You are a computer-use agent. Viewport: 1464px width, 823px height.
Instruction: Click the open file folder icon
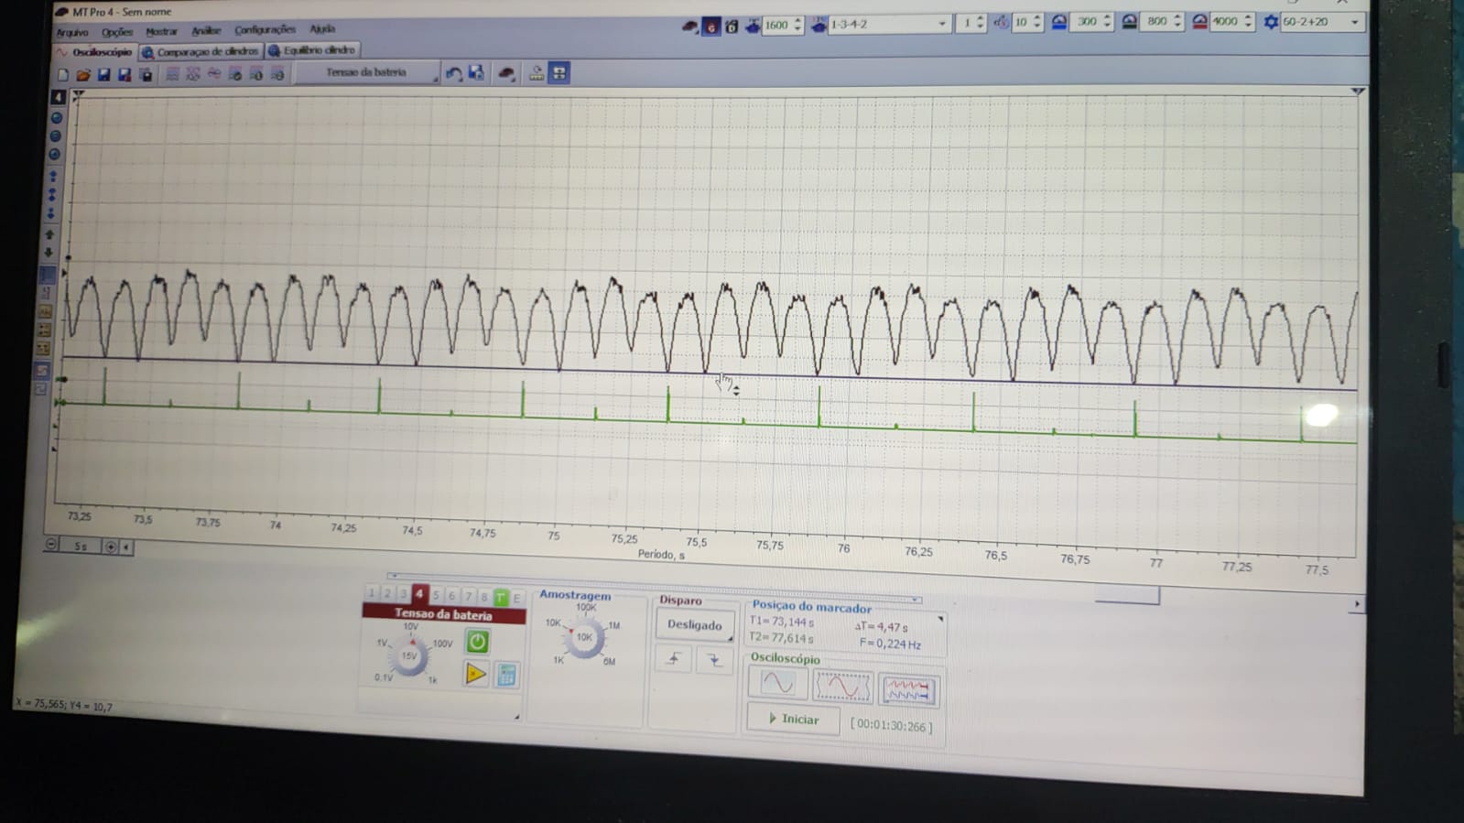pyautogui.click(x=82, y=75)
